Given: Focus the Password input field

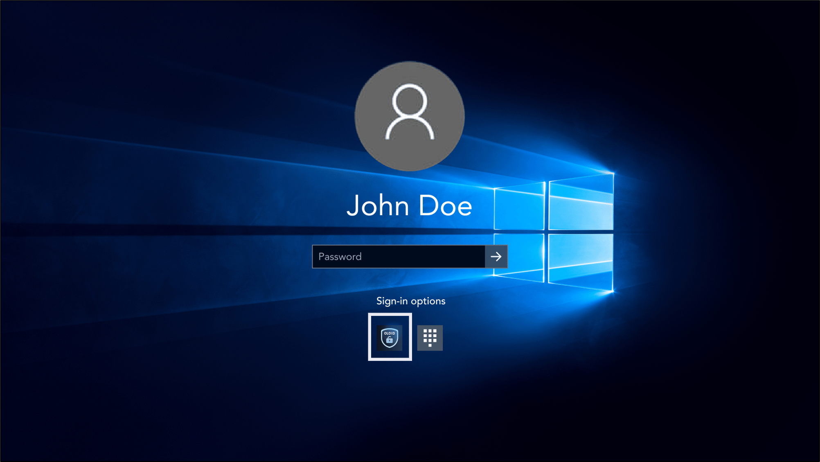Looking at the screenshot, I should point(399,257).
